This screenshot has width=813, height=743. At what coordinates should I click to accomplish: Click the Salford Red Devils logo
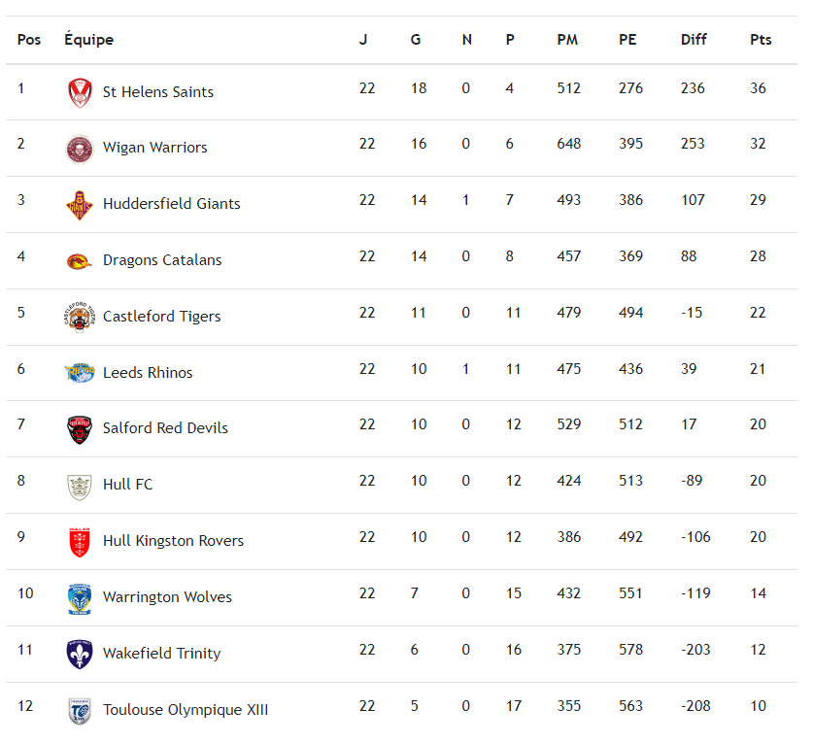(x=80, y=428)
